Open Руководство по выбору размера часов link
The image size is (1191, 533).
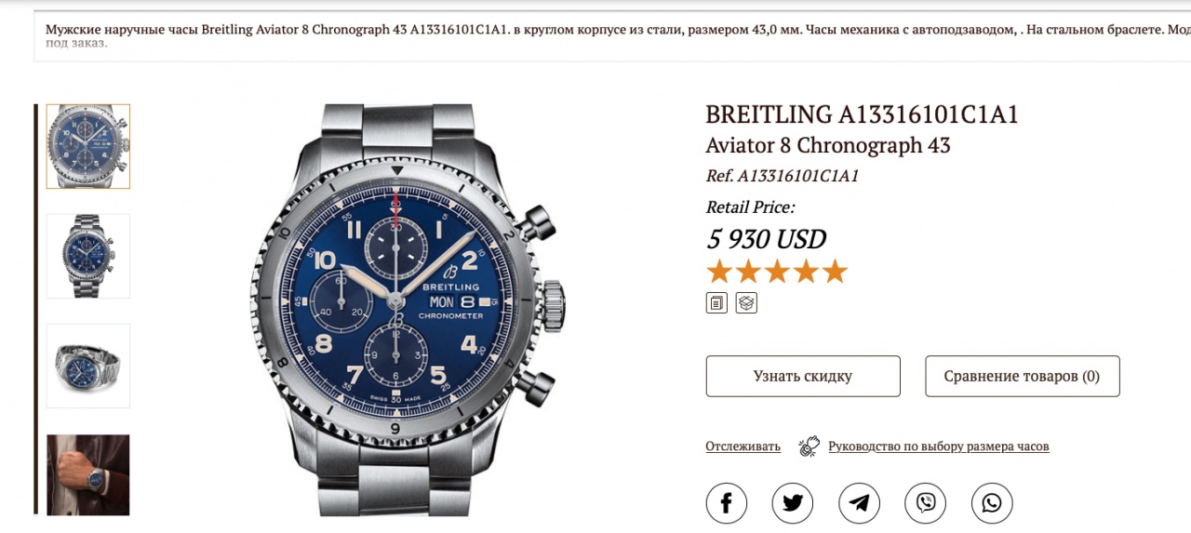939,446
